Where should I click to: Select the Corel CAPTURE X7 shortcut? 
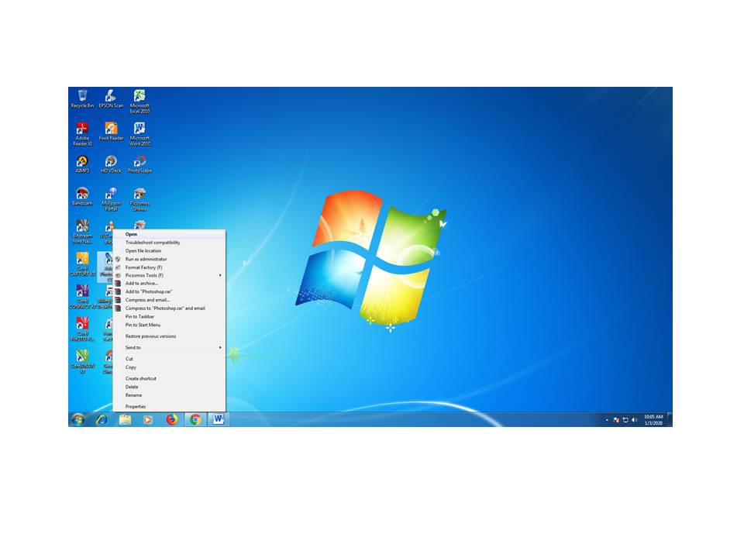(83, 264)
